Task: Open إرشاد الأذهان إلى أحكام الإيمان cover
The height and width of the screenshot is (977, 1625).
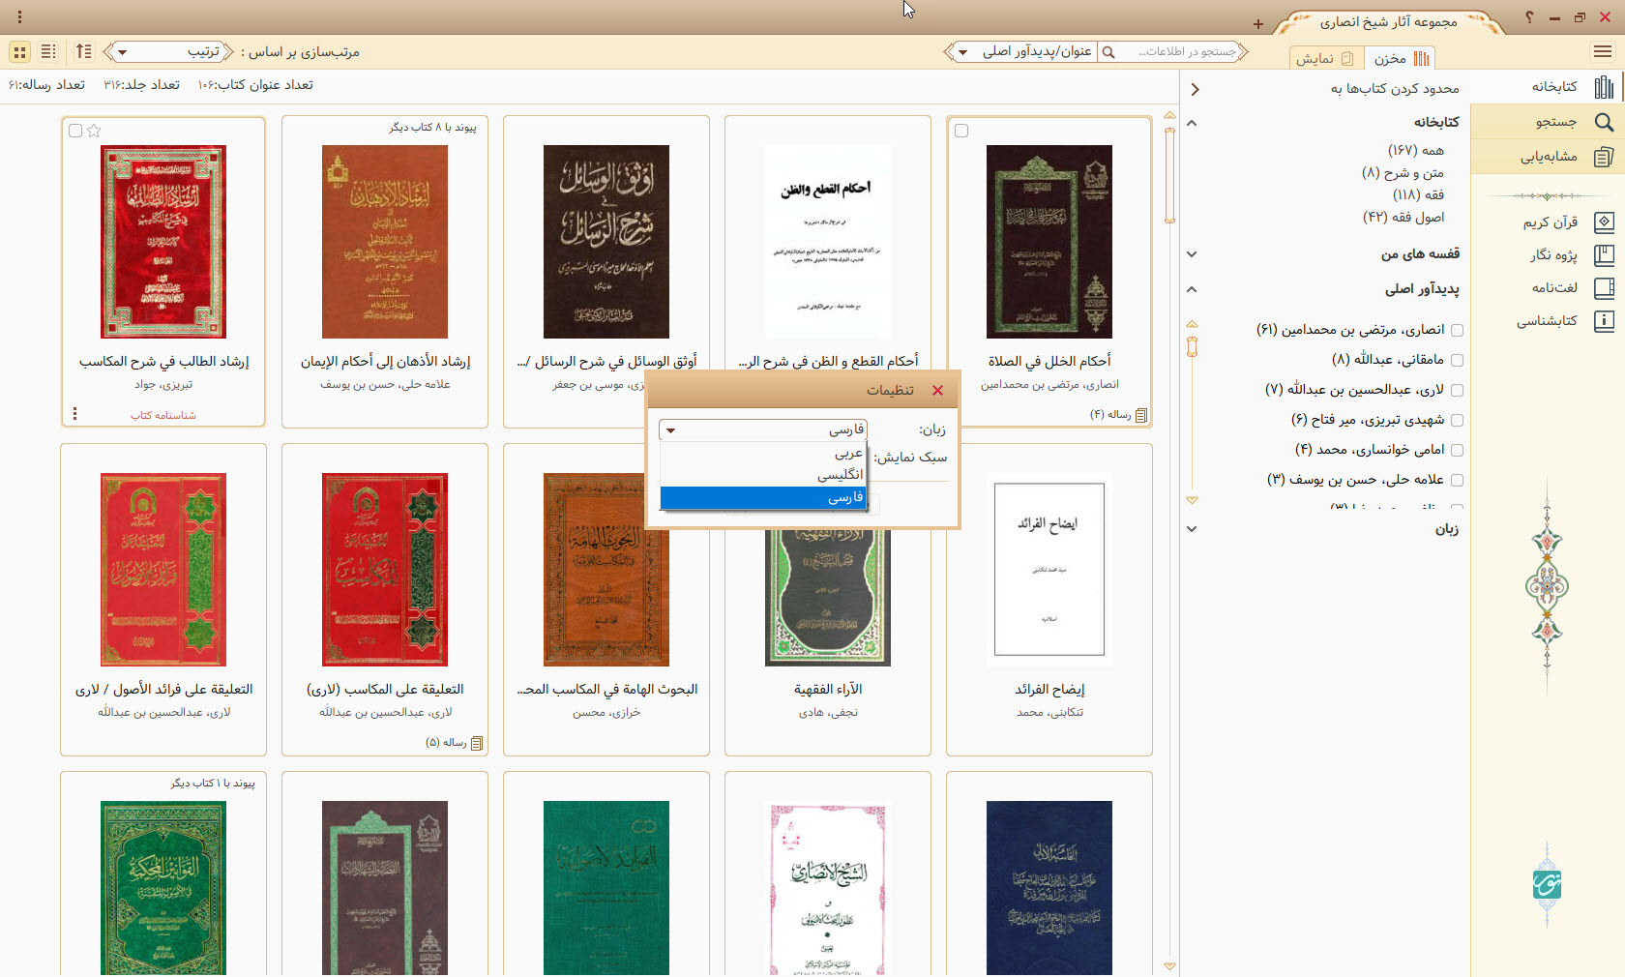Action: [385, 242]
